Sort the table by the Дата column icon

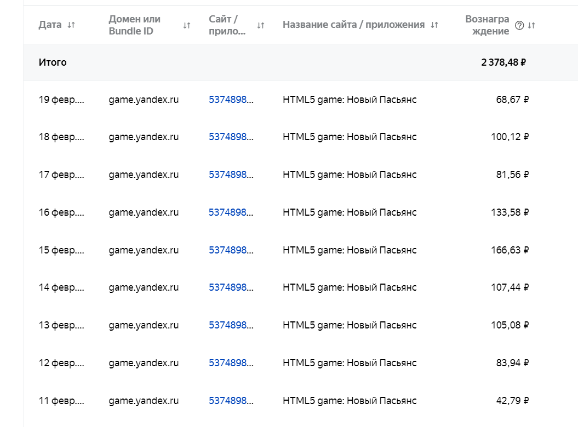pyautogui.click(x=71, y=25)
